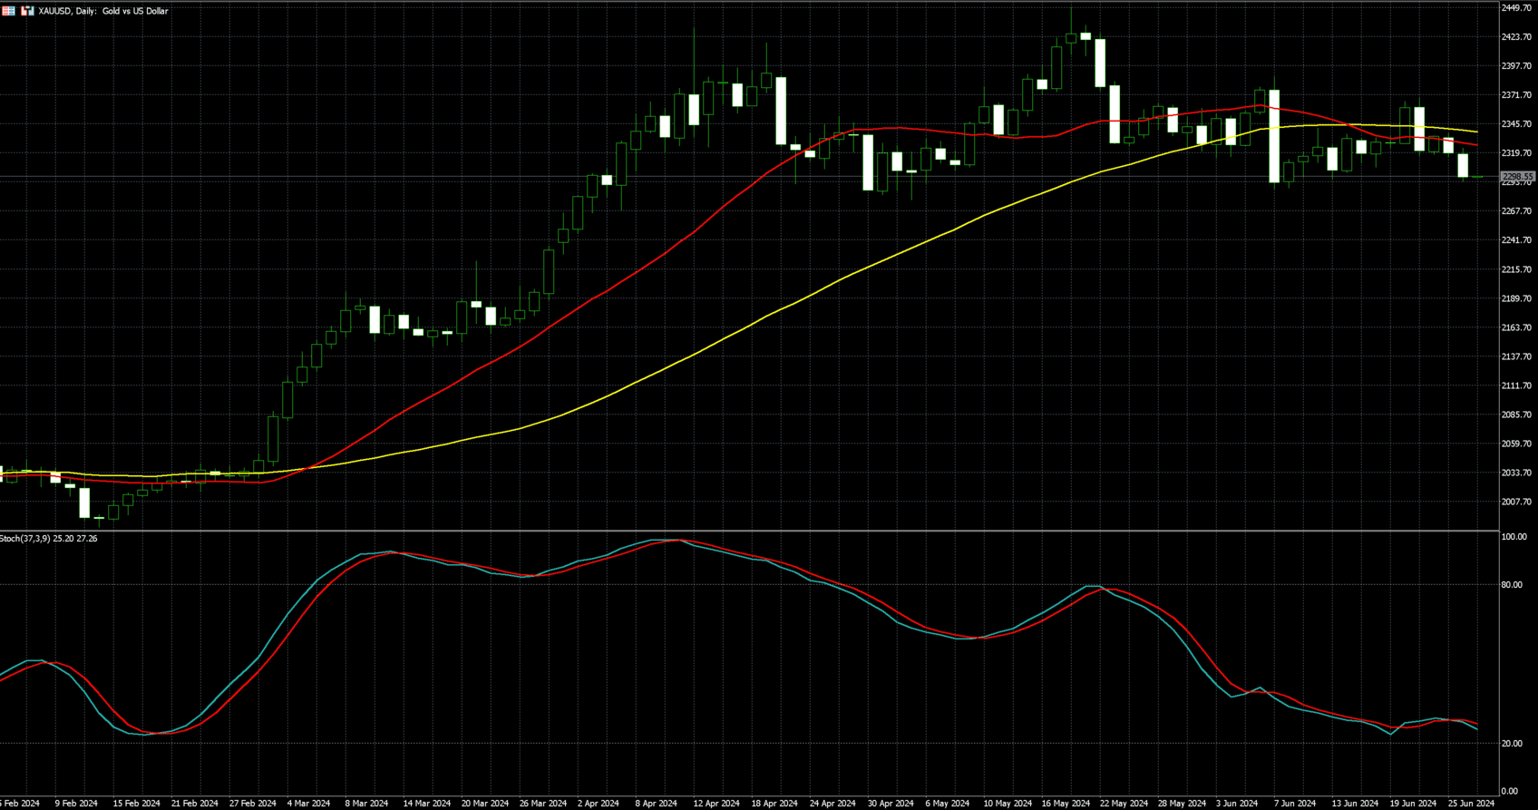
Task: Click the 0.00 stochastic scale label
Action: pos(1510,792)
